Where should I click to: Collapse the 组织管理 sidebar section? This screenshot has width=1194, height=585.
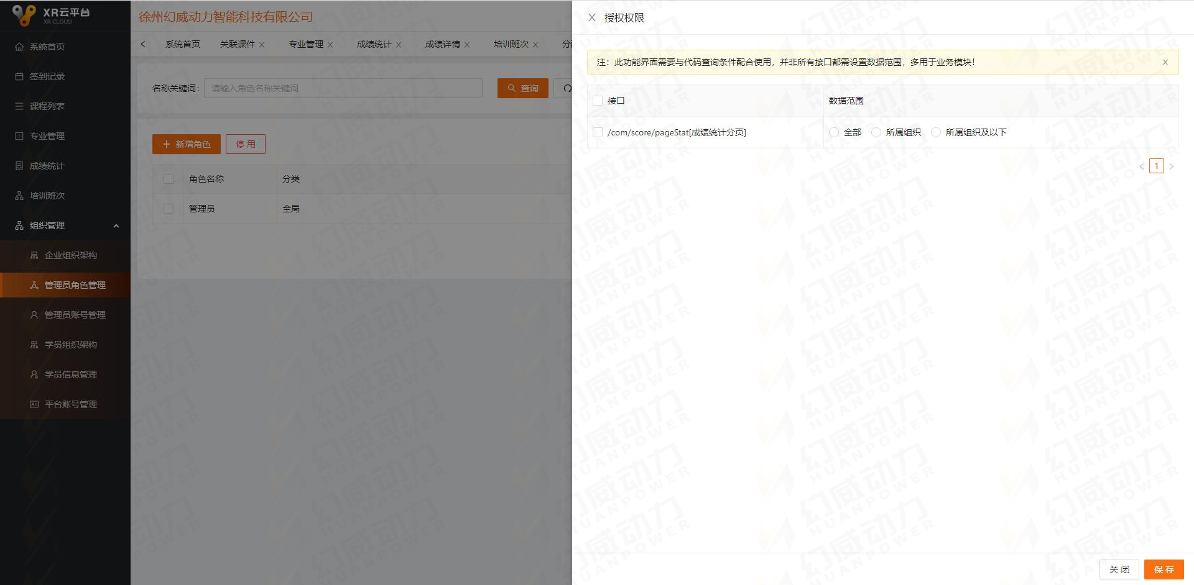pos(116,225)
